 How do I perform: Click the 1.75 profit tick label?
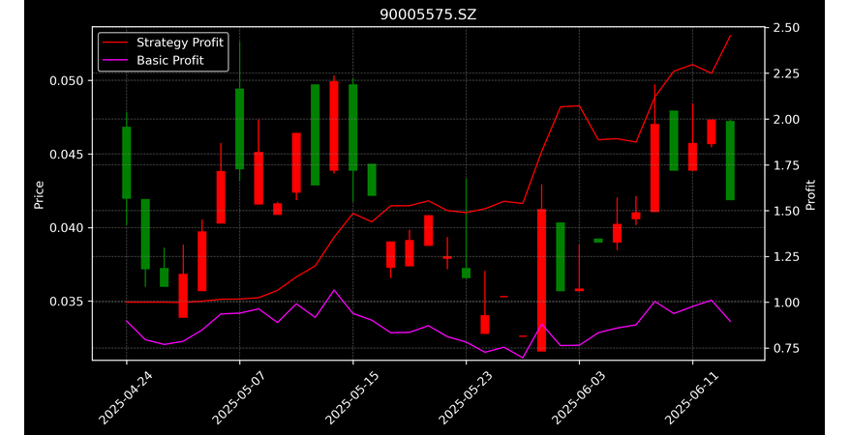[x=784, y=165]
